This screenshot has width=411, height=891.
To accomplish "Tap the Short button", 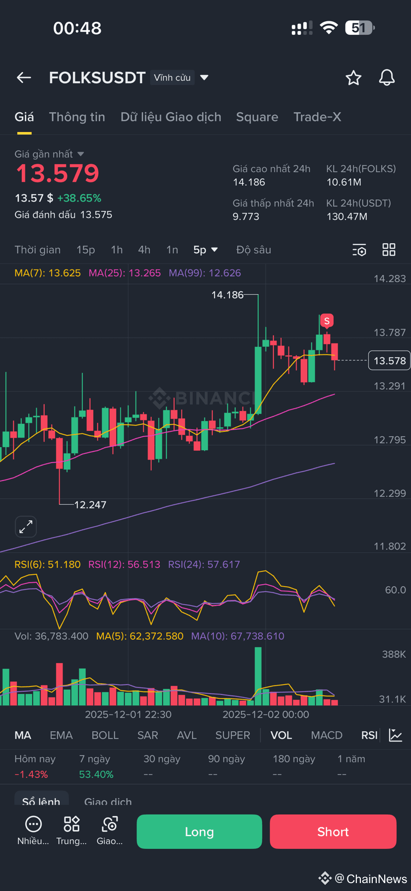I will 333,831.
